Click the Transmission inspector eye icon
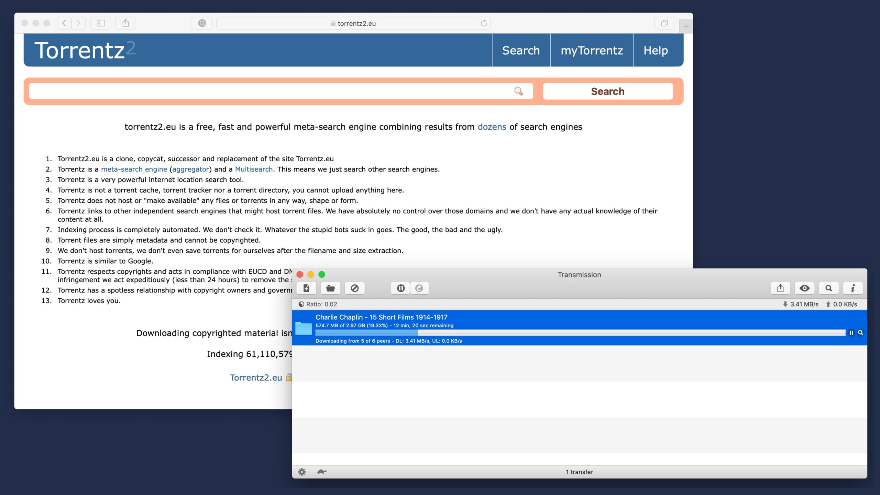The height and width of the screenshot is (495, 880). [804, 288]
